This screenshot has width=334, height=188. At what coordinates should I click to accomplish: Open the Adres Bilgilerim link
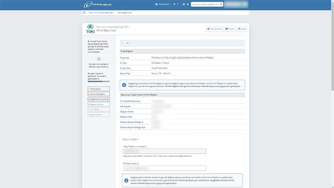(x=215, y=177)
